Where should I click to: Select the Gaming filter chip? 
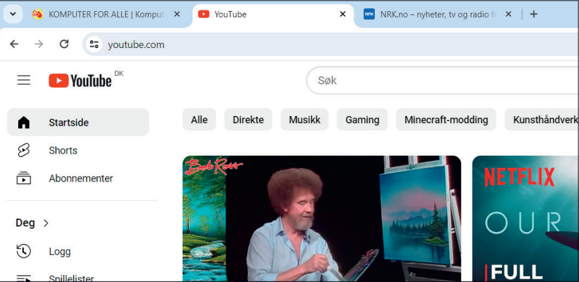tap(362, 119)
